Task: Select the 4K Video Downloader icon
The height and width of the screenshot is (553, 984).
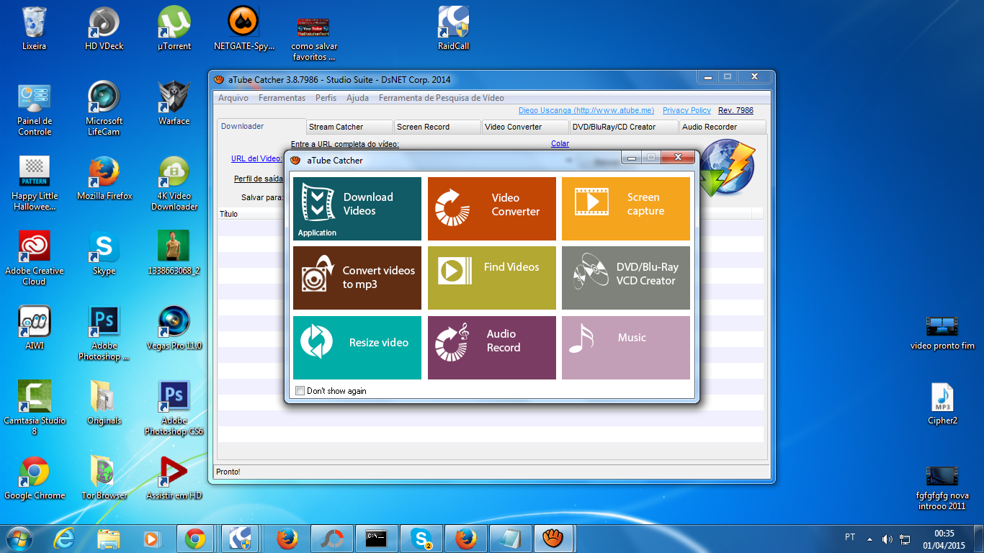Action: (174, 184)
